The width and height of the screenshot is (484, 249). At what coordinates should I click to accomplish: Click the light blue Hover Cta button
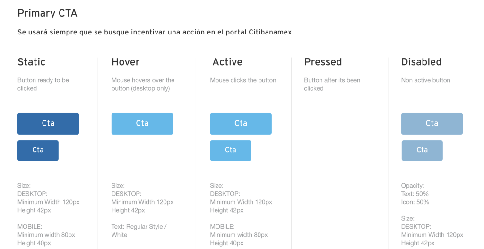click(142, 124)
